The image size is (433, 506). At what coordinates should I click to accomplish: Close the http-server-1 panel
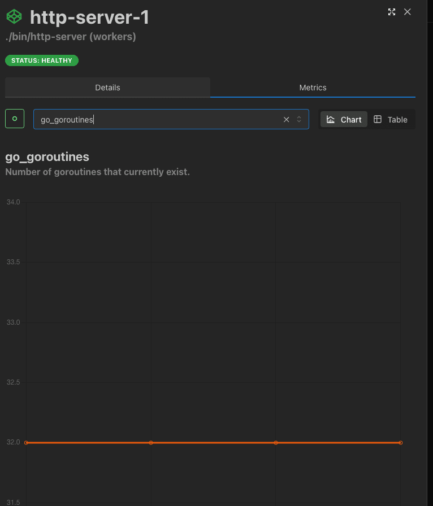(x=408, y=12)
